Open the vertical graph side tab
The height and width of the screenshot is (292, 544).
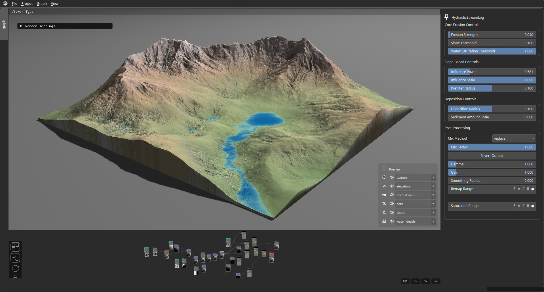coord(4,24)
